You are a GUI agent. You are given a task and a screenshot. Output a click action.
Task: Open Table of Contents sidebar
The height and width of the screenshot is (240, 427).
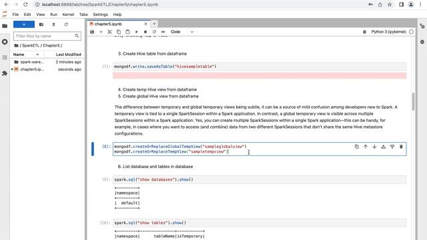(5, 58)
